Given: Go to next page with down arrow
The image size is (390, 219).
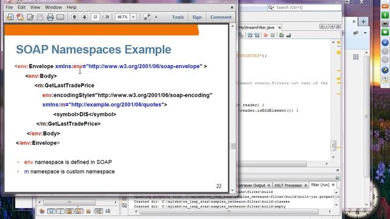Looking at the screenshot, I should (85, 17).
